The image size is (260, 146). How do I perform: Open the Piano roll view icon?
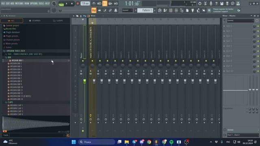[165, 11]
